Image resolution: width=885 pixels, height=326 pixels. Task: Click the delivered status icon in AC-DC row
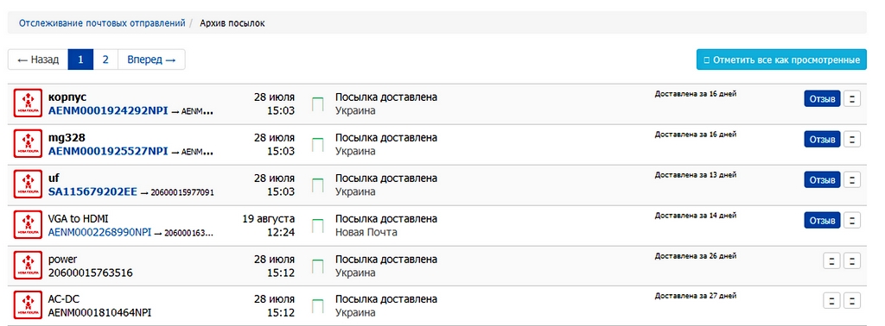pyautogui.click(x=318, y=307)
